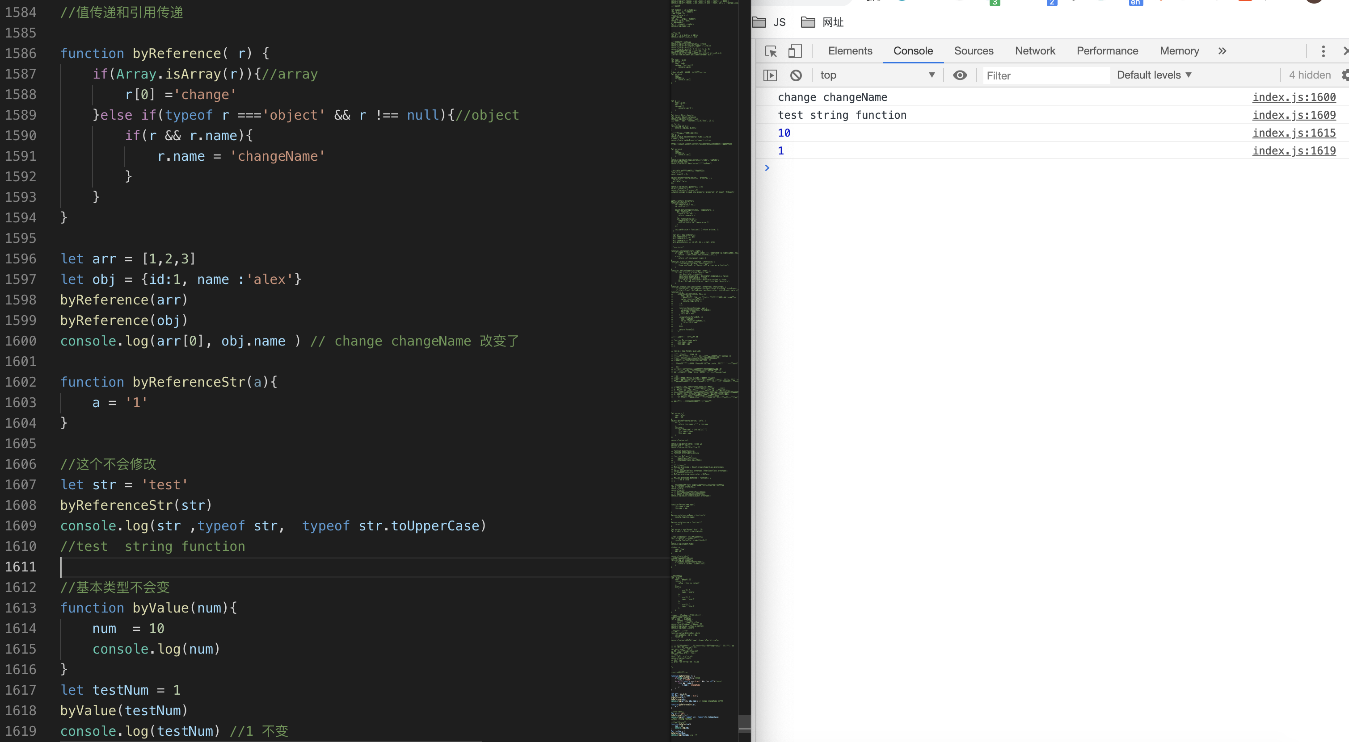Toggle the device toolbar icon
The image size is (1349, 742).
tap(795, 51)
